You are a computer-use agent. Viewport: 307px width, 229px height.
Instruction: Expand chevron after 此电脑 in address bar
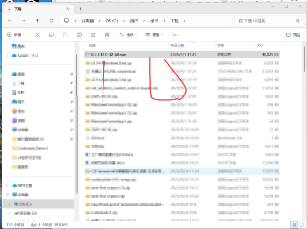pyautogui.click(x=99, y=21)
